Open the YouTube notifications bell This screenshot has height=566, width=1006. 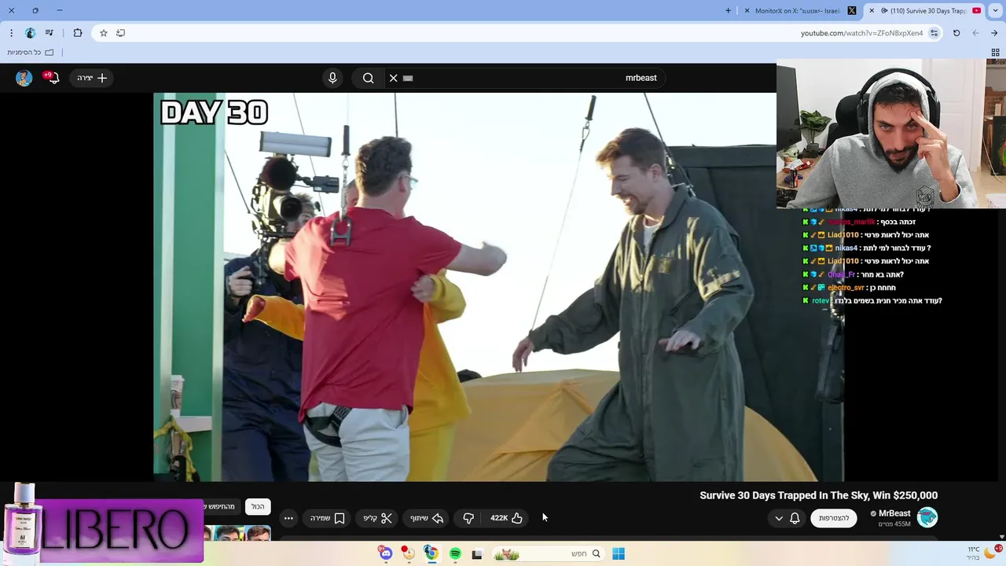pyautogui.click(x=52, y=78)
